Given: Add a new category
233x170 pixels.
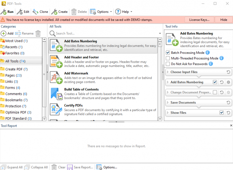Looking at the screenshot, I should 7,33.
